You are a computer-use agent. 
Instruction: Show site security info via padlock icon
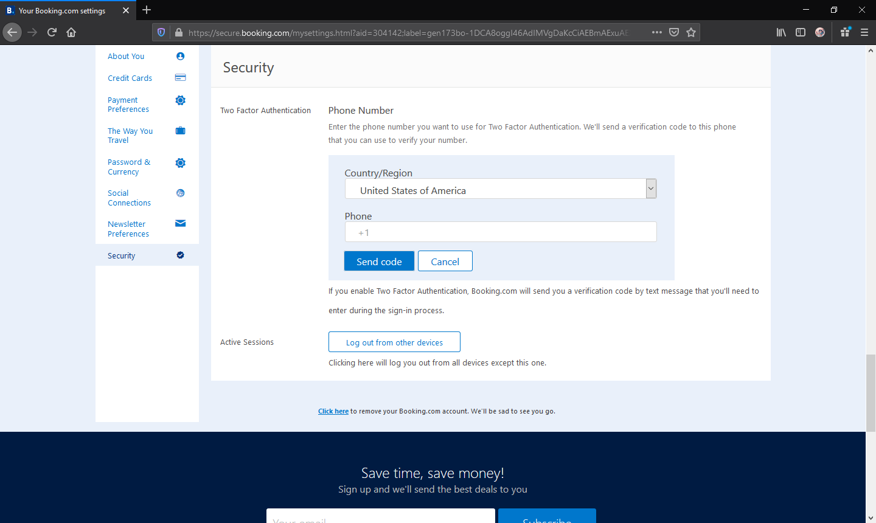178,32
